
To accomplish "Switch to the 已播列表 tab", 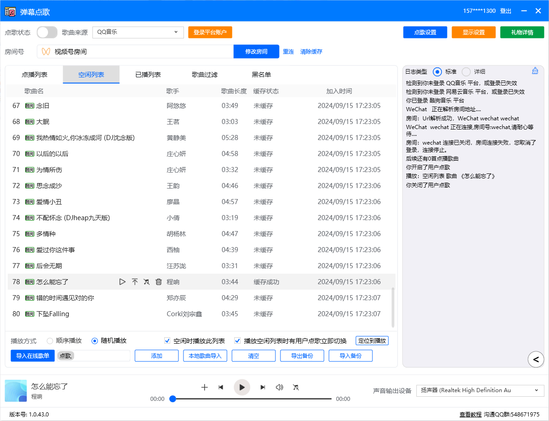I will click(148, 75).
